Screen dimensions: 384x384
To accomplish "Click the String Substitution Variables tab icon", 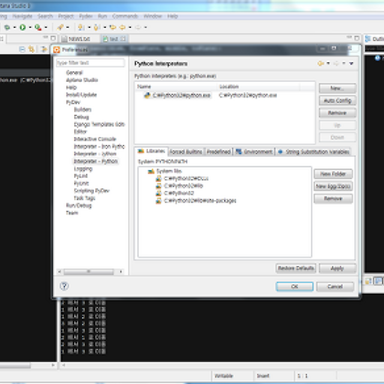I will (x=280, y=152).
